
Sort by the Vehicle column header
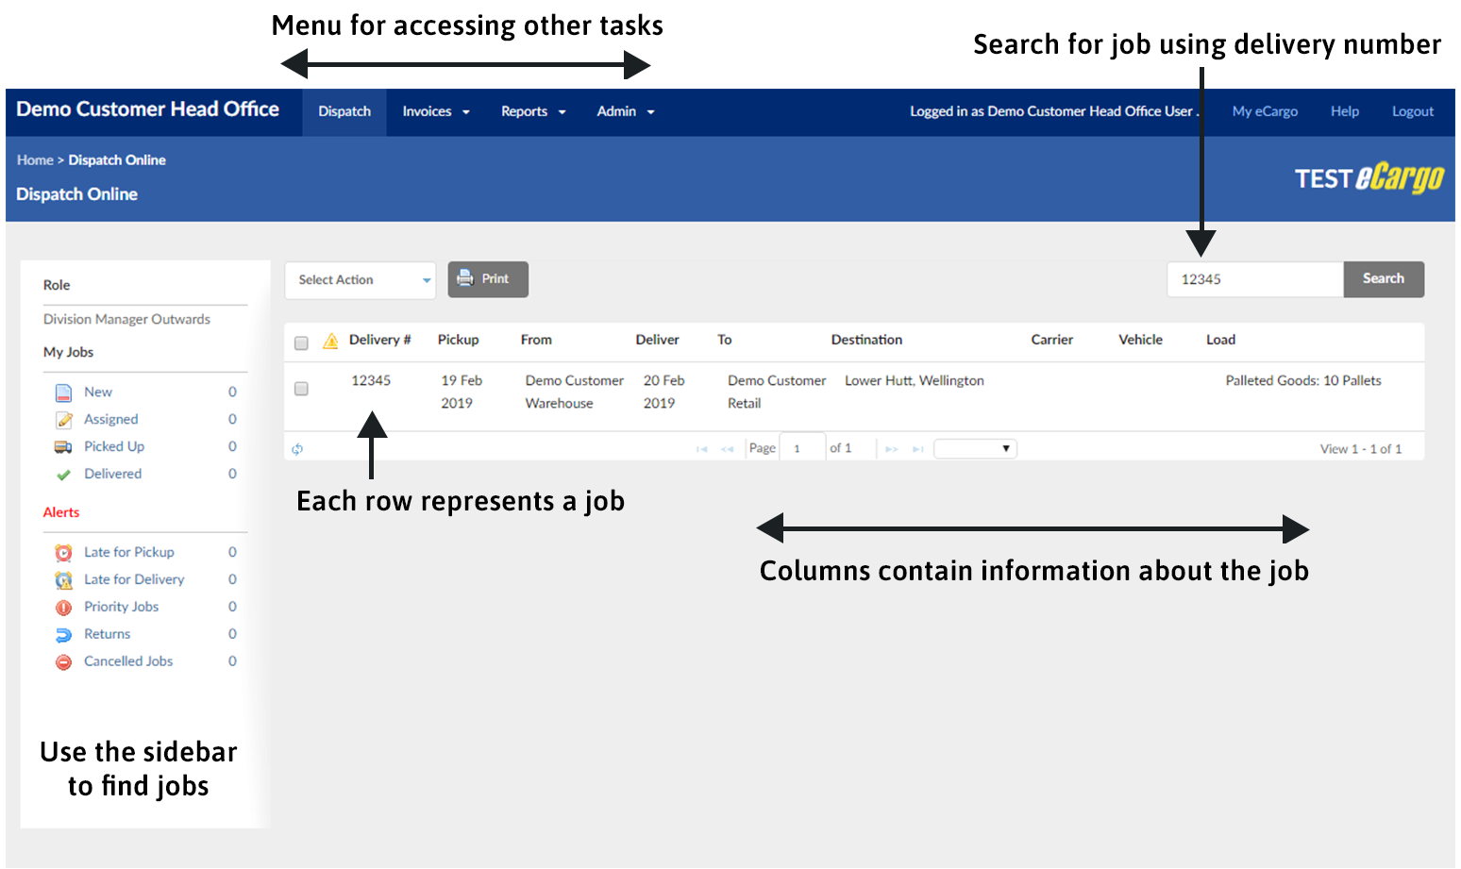pyautogui.click(x=1140, y=340)
